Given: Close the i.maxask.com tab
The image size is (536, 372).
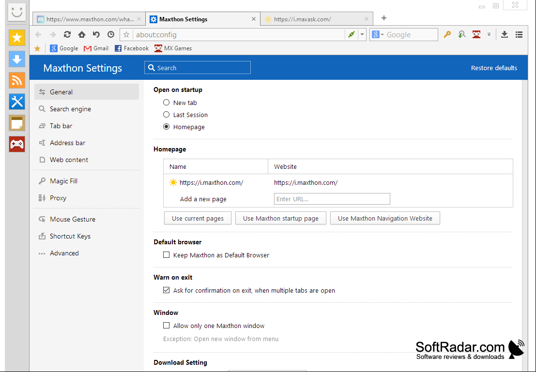Looking at the screenshot, I should coord(367,19).
